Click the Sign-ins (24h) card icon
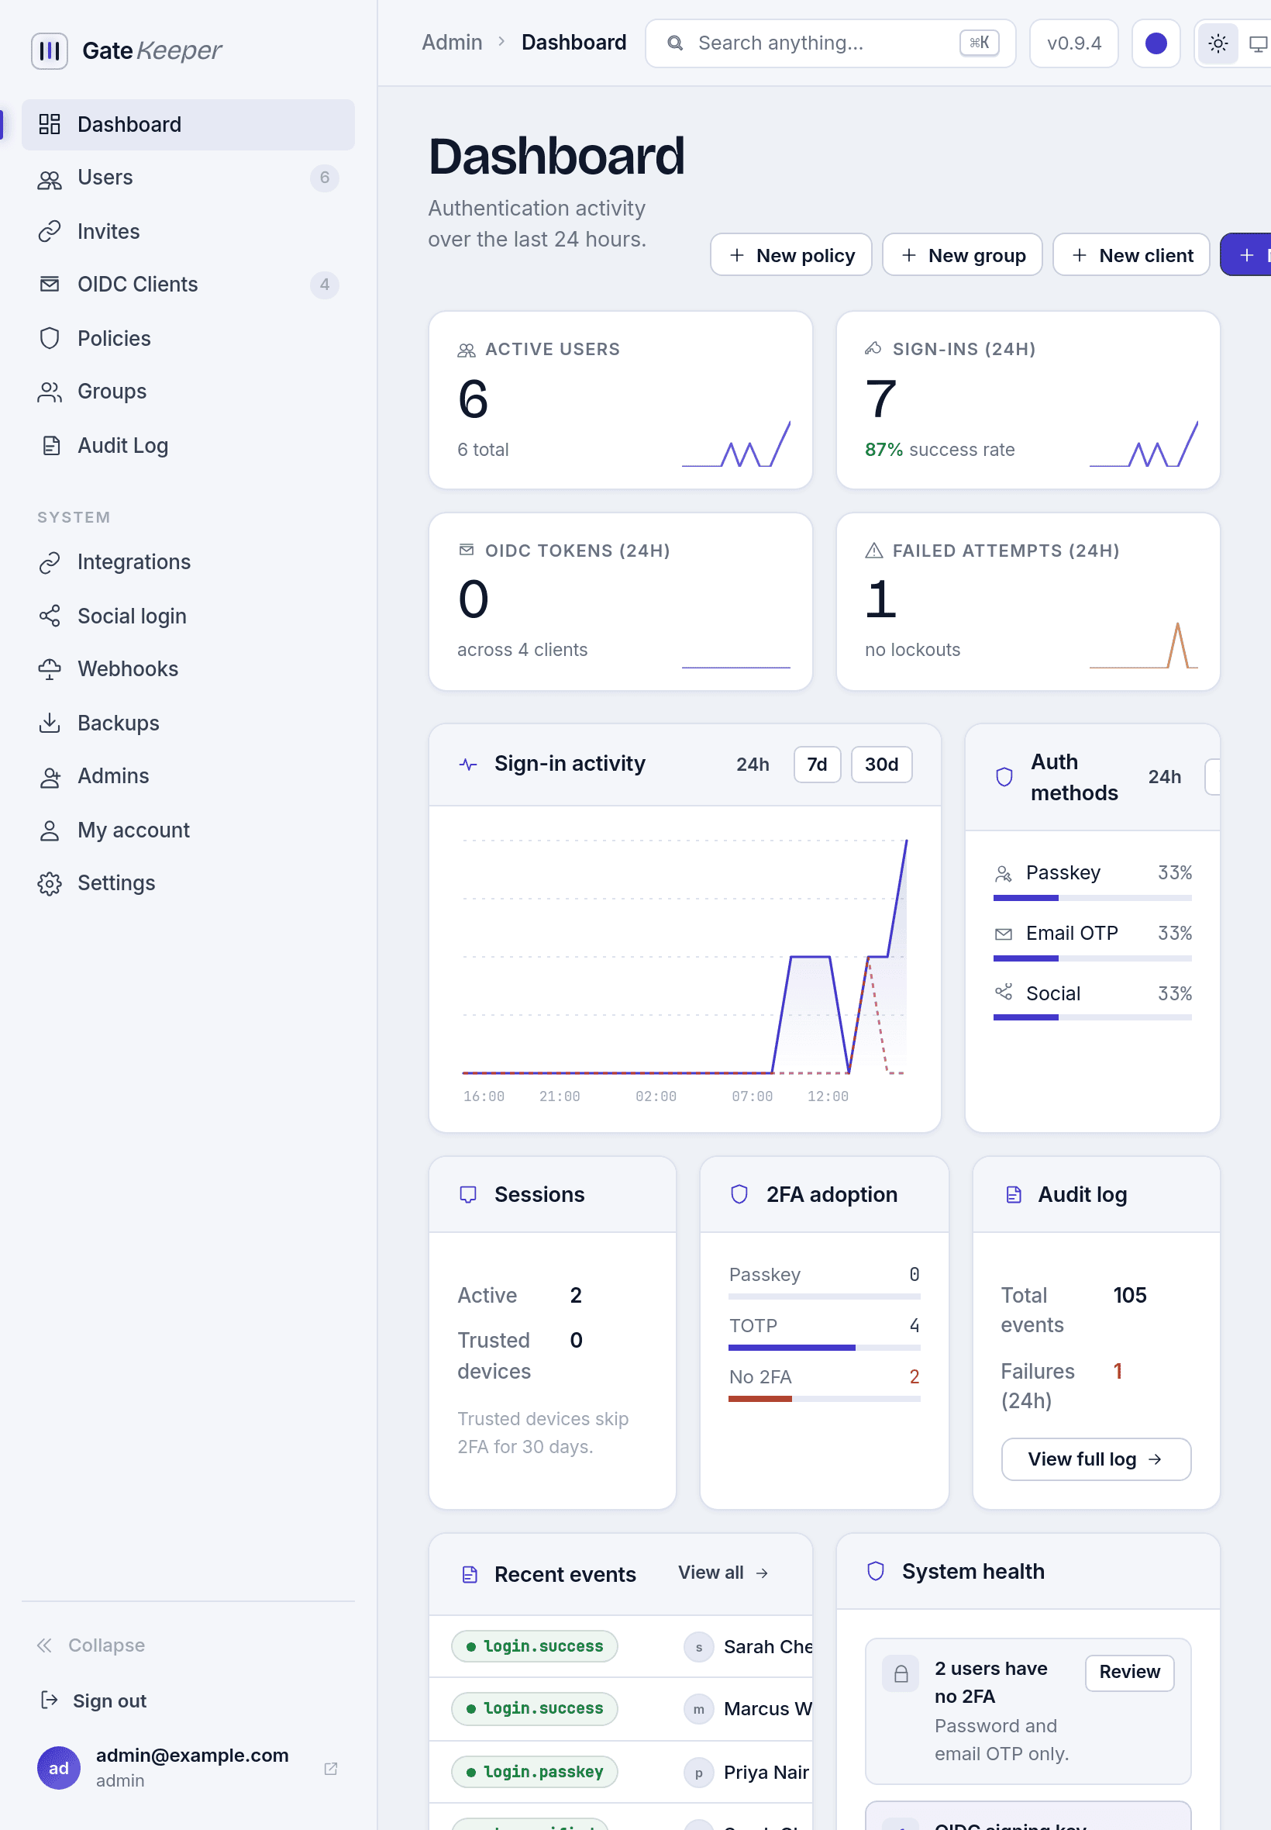The image size is (1271, 1830). coord(873,349)
